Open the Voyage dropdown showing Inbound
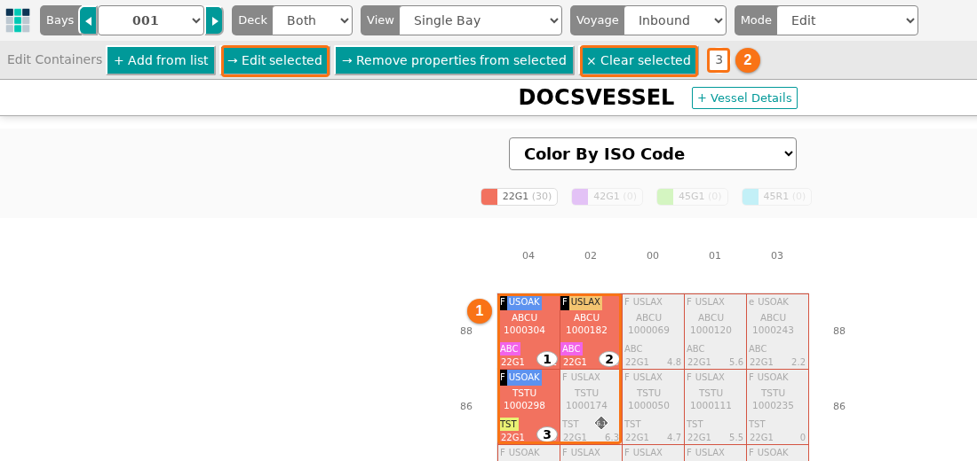This screenshot has width=977, height=461. 675,20
